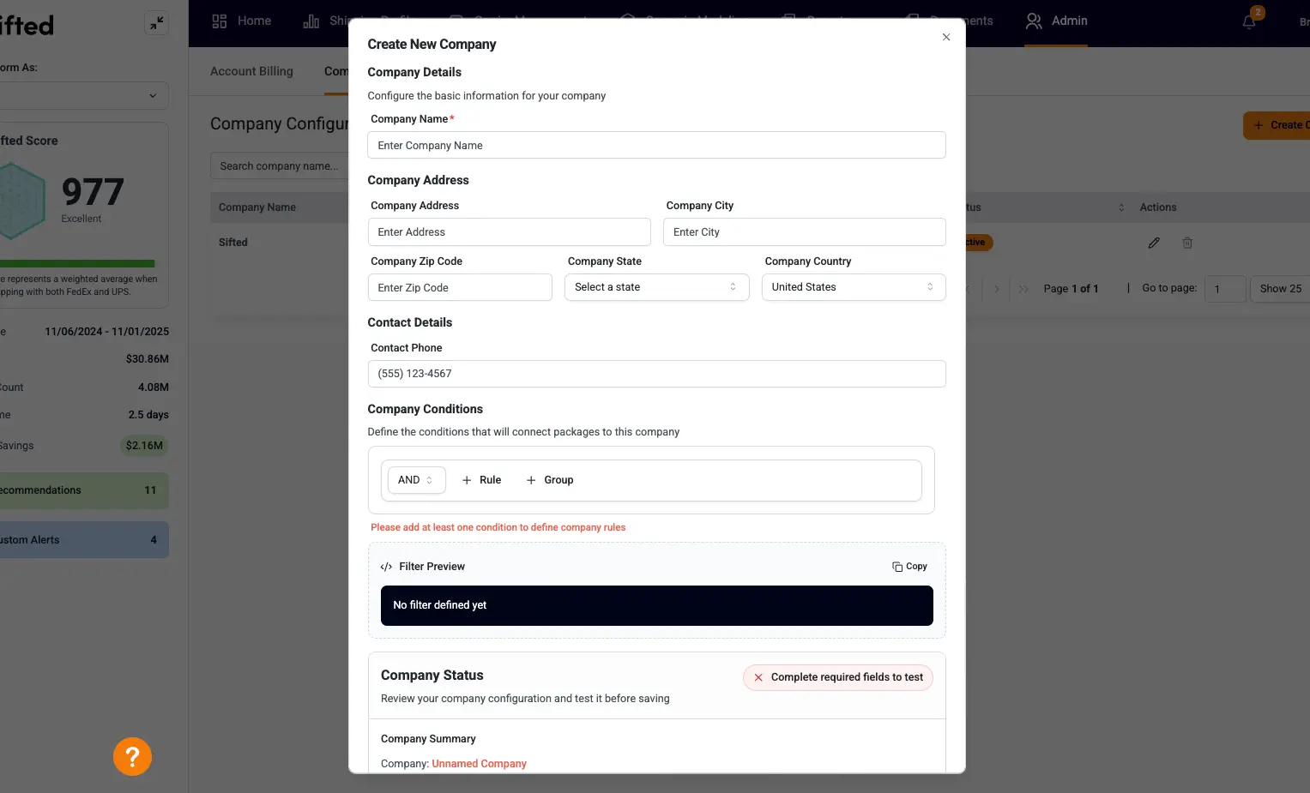Select the Admin profile icon
The width and height of the screenshot is (1310, 793).
tap(1033, 21)
